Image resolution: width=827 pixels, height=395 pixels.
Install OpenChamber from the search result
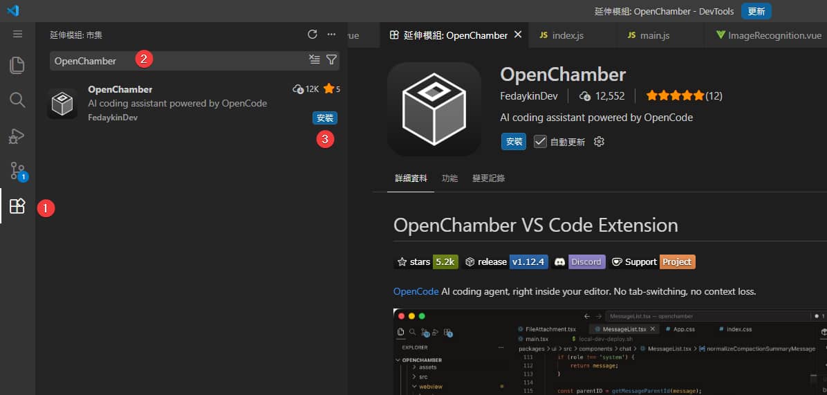[x=325, y=118]
